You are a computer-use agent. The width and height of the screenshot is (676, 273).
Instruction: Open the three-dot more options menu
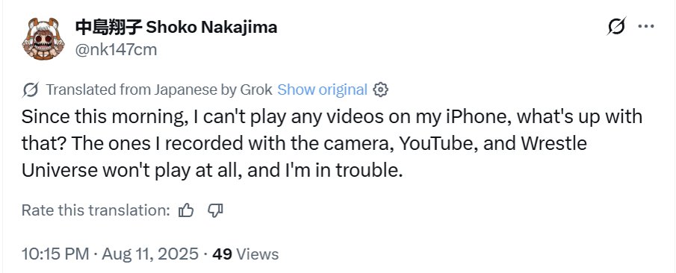click(x=646, y=27)
